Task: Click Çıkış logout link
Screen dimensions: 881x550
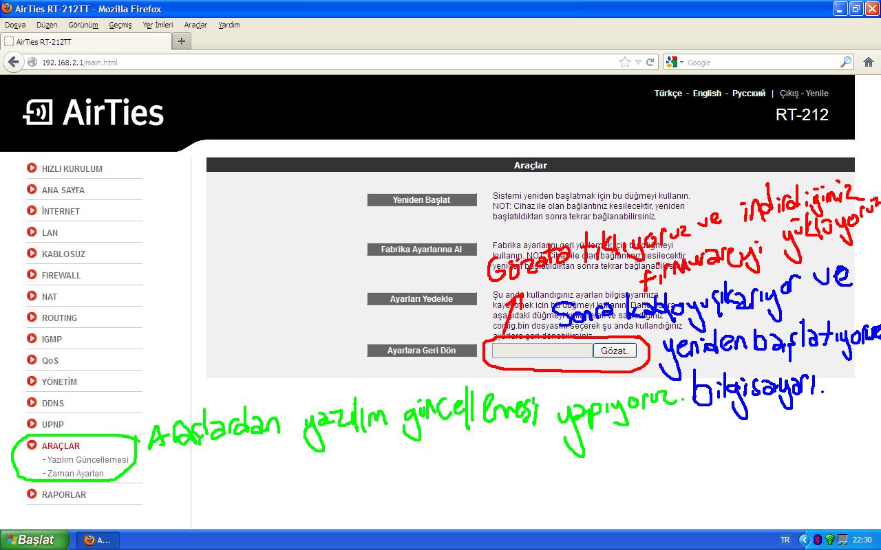Action: [x=789, y=93]
